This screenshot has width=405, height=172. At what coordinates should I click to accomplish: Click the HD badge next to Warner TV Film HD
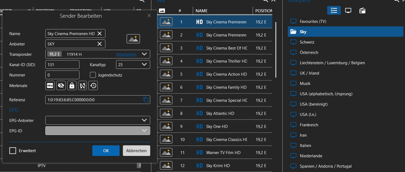200,153
